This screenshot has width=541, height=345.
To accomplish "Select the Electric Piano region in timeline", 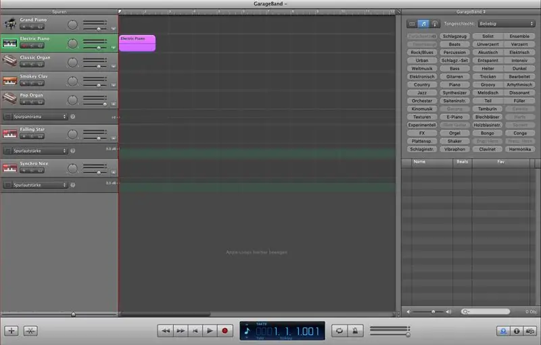I will (x=137, y=43).
